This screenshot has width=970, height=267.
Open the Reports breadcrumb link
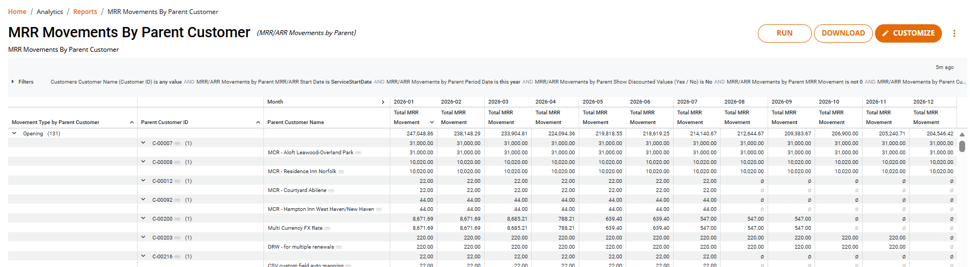[x=85, y=12]
